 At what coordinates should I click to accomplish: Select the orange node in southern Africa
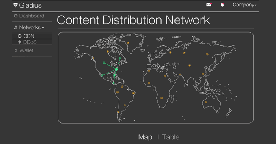tap(162, 98)
